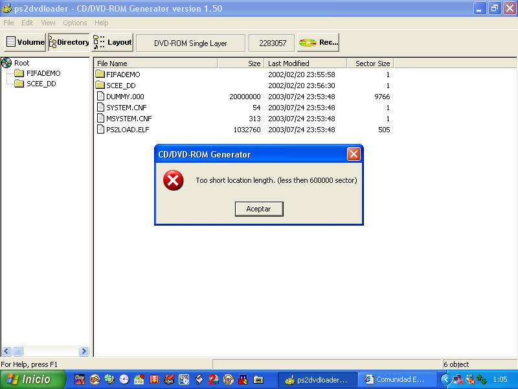Select FIFADEMO folder in the tree
The image size is (518, 389).
43,73
